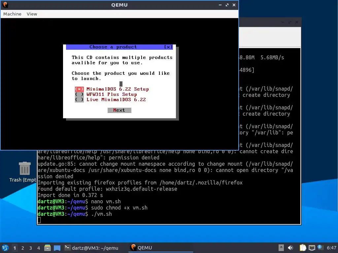Open the network status tray icon
This screenshot has width=338, height=253.
312,248
